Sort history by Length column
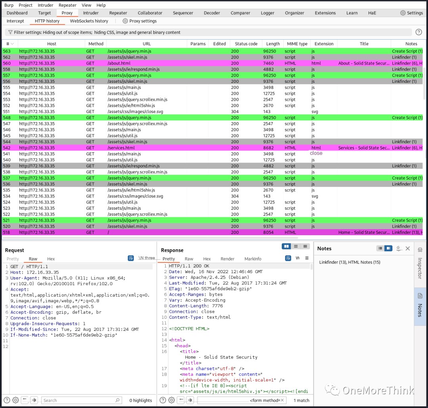The width and height of the screenshot is (428, 408). [273, 44]
